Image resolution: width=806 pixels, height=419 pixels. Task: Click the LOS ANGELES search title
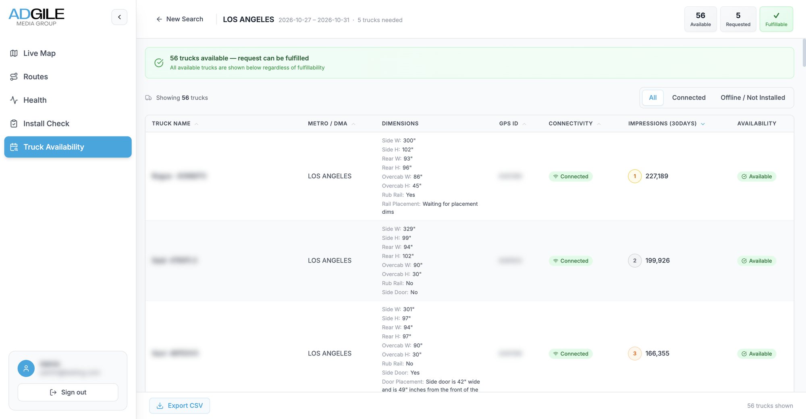248,19
